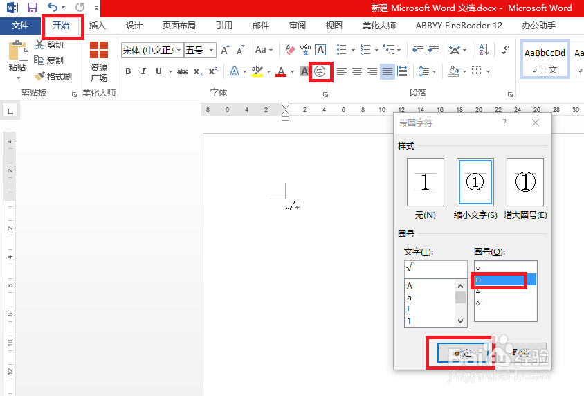This screenshot has height=396, width=584.
Task: Decrease font size with shrink font icon
Action: 240,50
